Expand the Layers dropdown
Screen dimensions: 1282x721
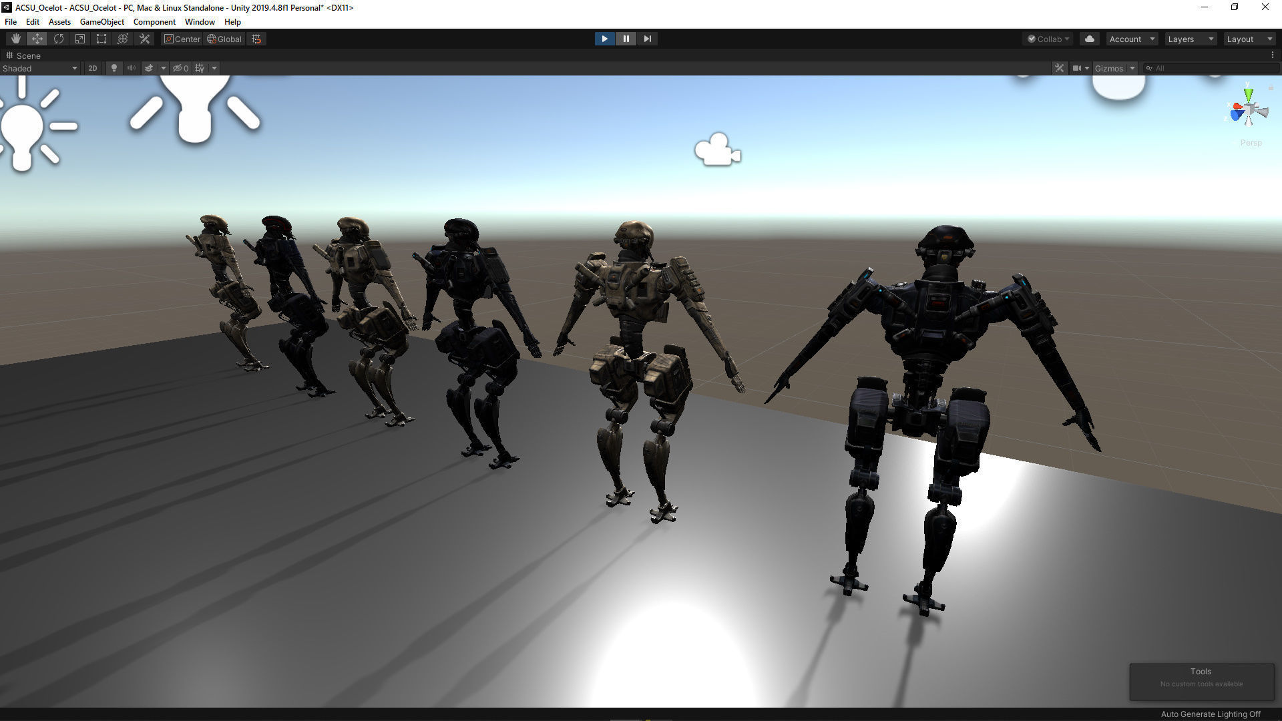1191,39
